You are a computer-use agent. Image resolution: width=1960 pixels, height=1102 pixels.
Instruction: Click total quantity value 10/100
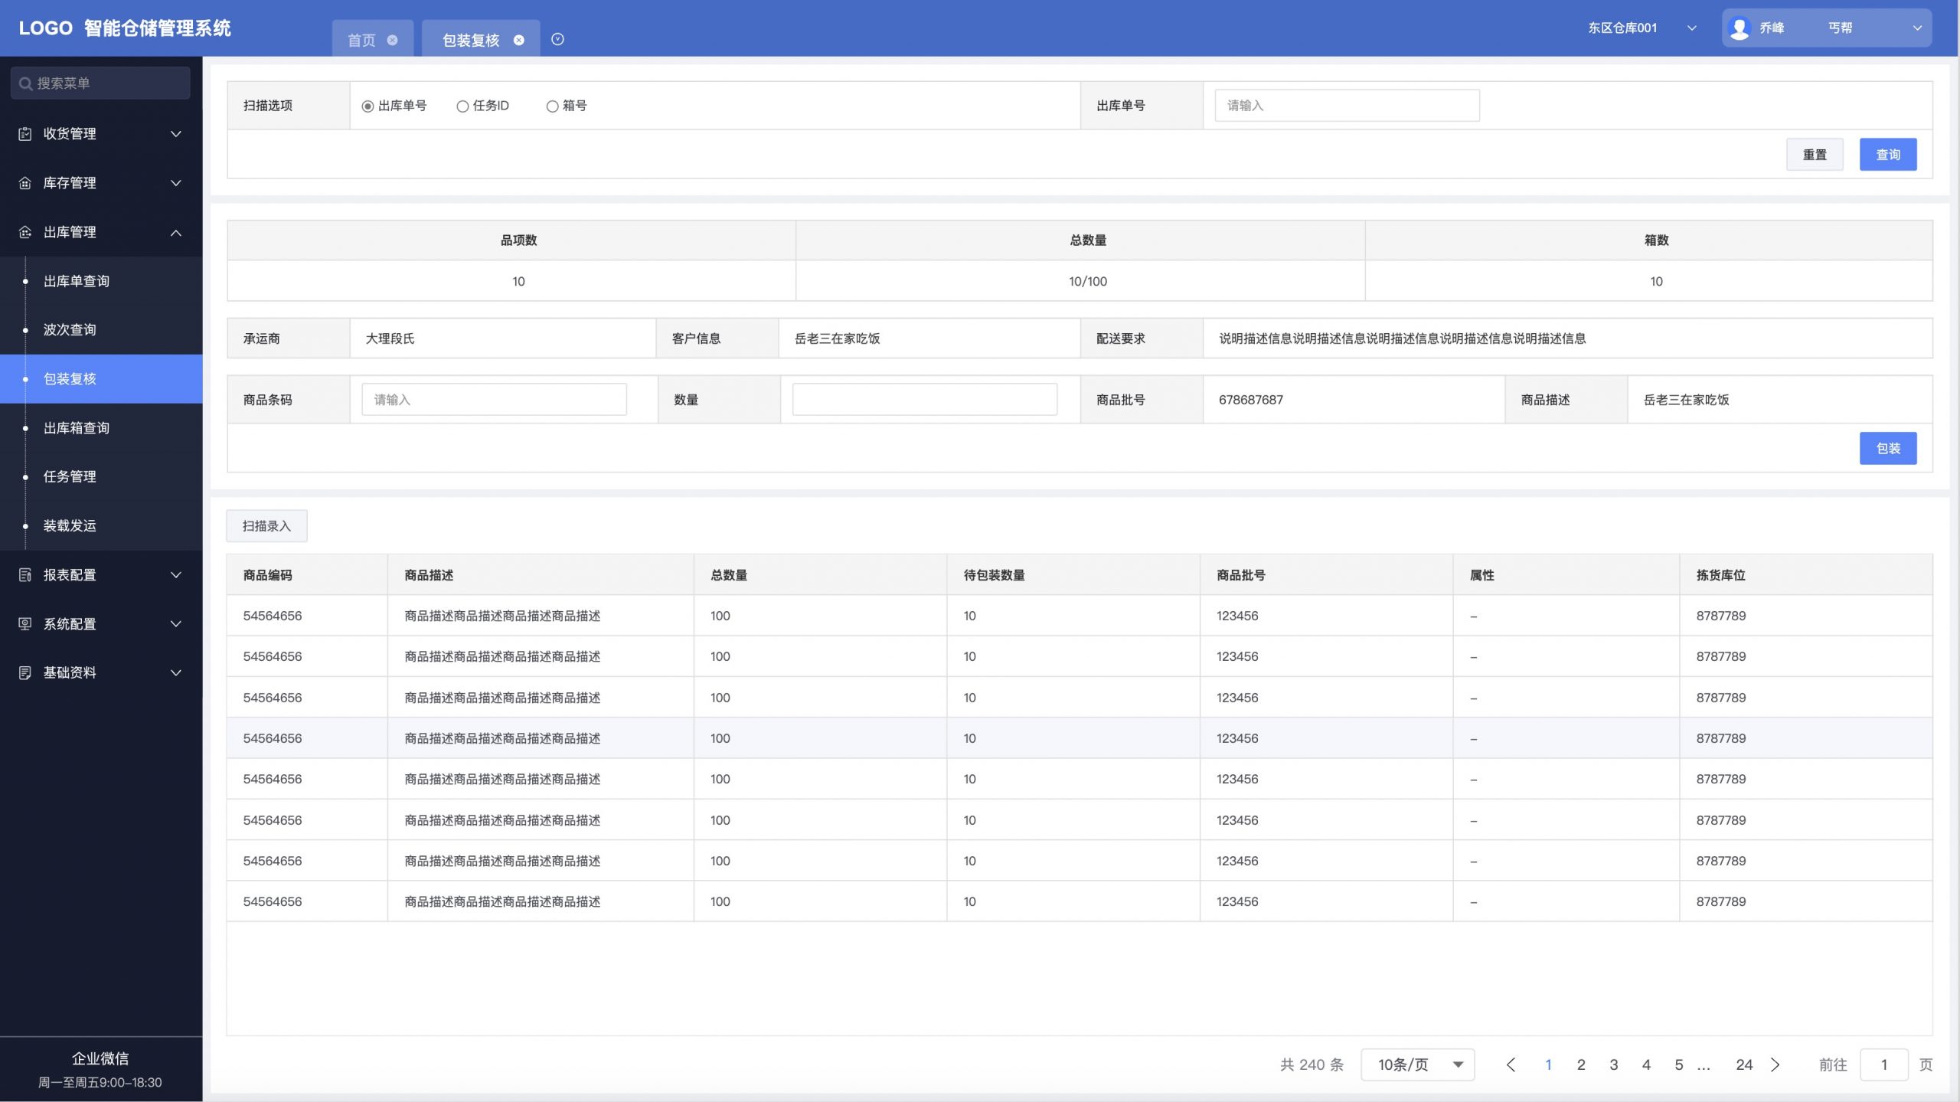click(1087, 282)
